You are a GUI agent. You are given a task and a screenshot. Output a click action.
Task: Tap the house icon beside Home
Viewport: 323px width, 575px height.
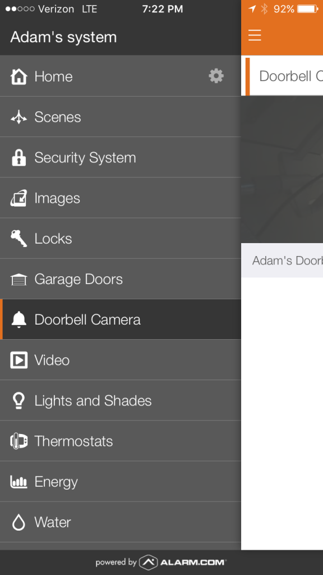pos(19,76)
